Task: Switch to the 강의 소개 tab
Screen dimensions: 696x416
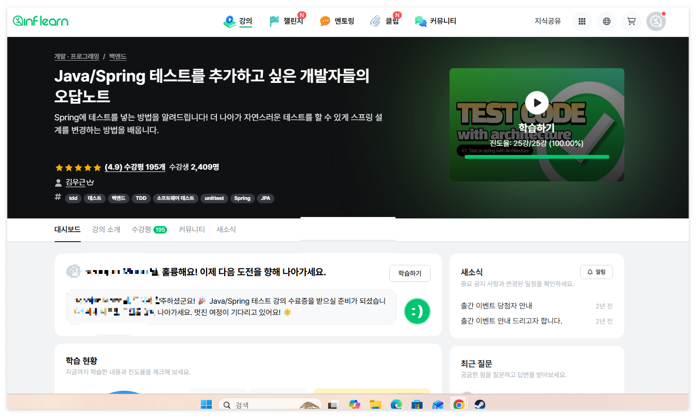Action: tap(106, 230)
